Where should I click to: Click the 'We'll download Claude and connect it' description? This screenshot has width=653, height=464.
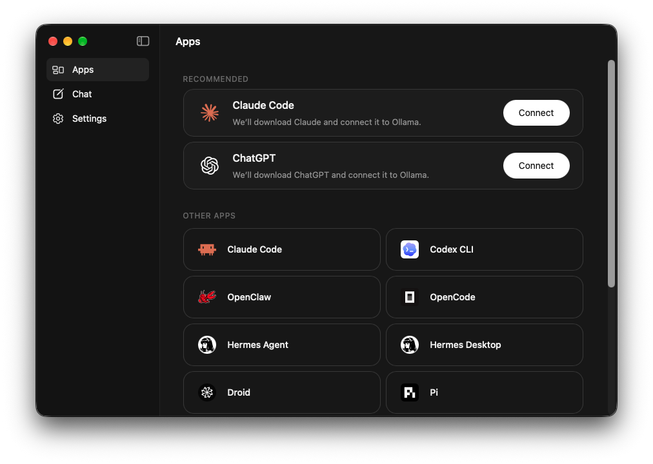pyautogui.click(x=327, y=122)
